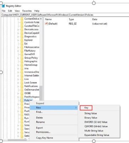Click the Internet Settings folder icon
This screenshot has height=143, width=129.
coord(22,75)
